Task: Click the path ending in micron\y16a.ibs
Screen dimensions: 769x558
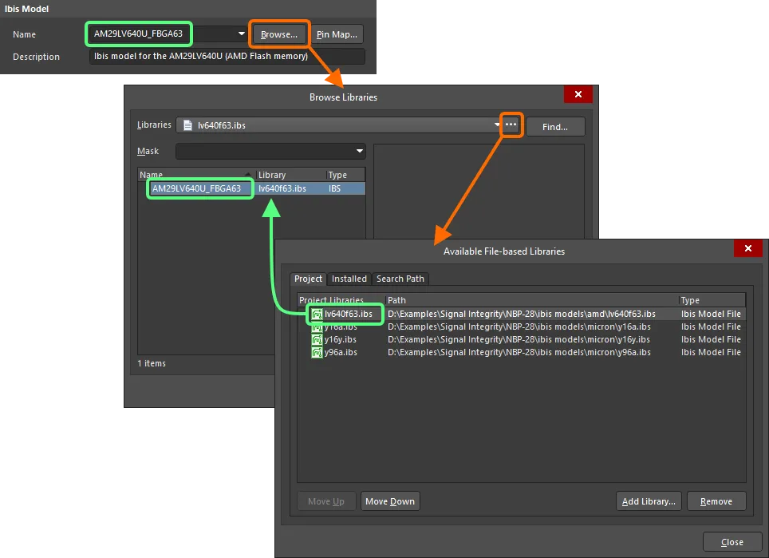Action: click(x=519, y=326)
